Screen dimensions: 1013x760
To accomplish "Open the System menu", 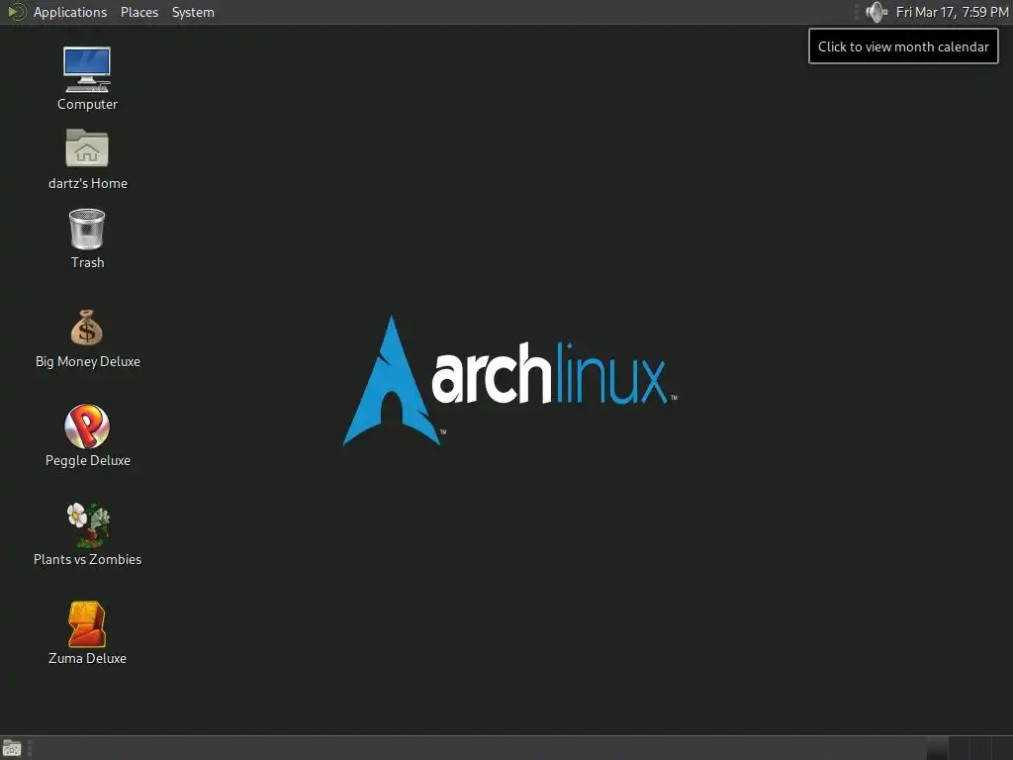I will (193, 12).
